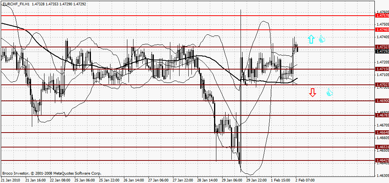Select thumbs-up icon beside the red down arrow
The height and width of the screenshot is (183, 389).
pyautogui.click(x=329, y=92)
